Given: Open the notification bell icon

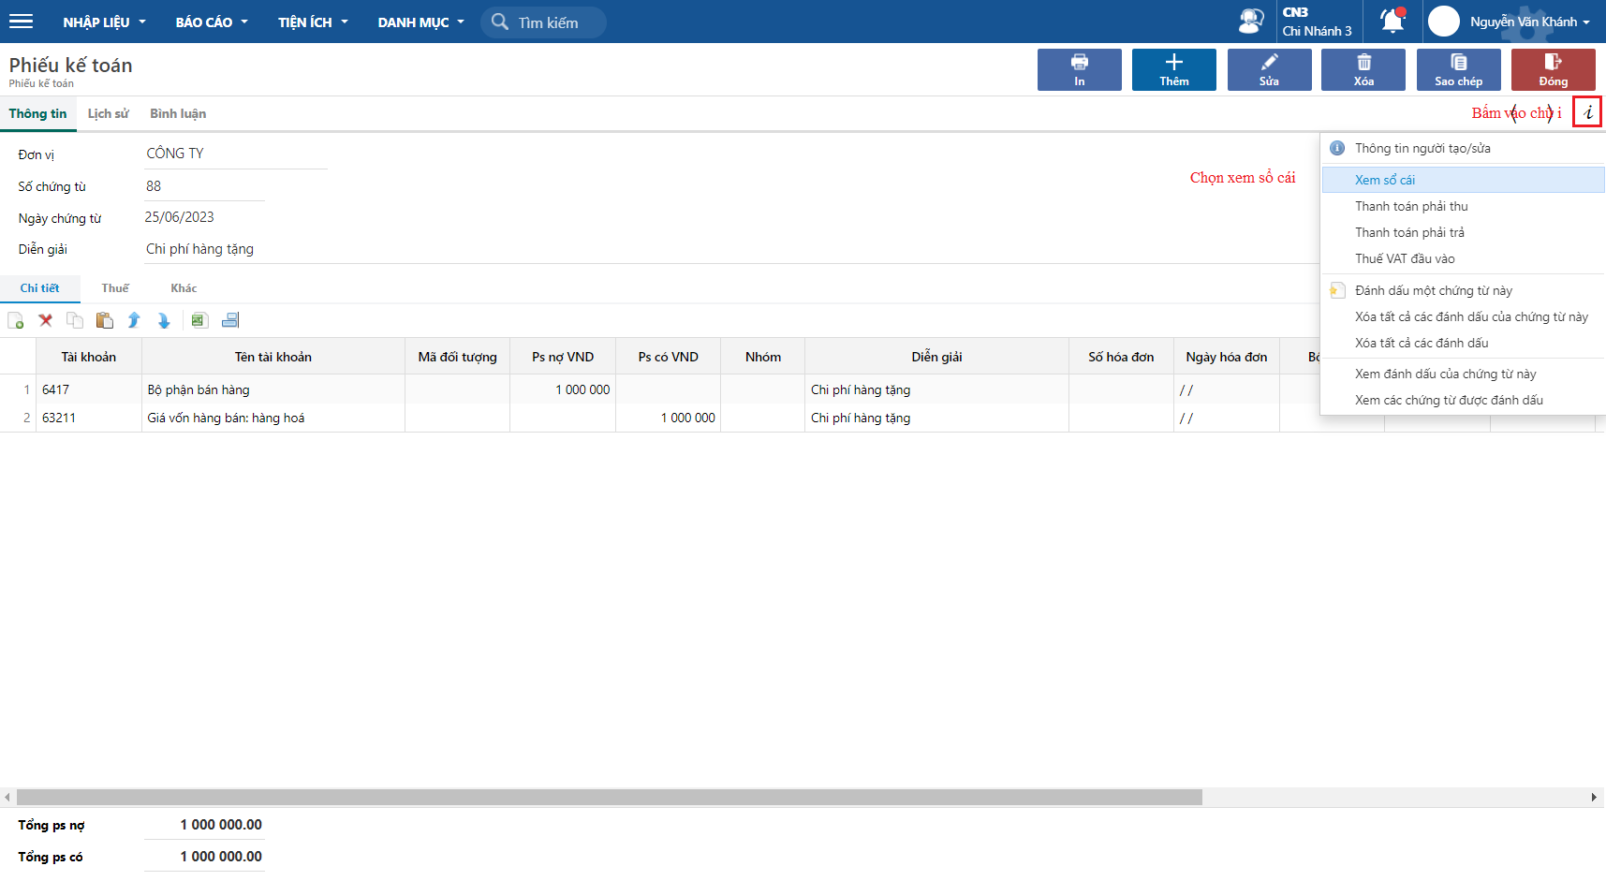Looking at the screenshot, I should point(1392,21).
